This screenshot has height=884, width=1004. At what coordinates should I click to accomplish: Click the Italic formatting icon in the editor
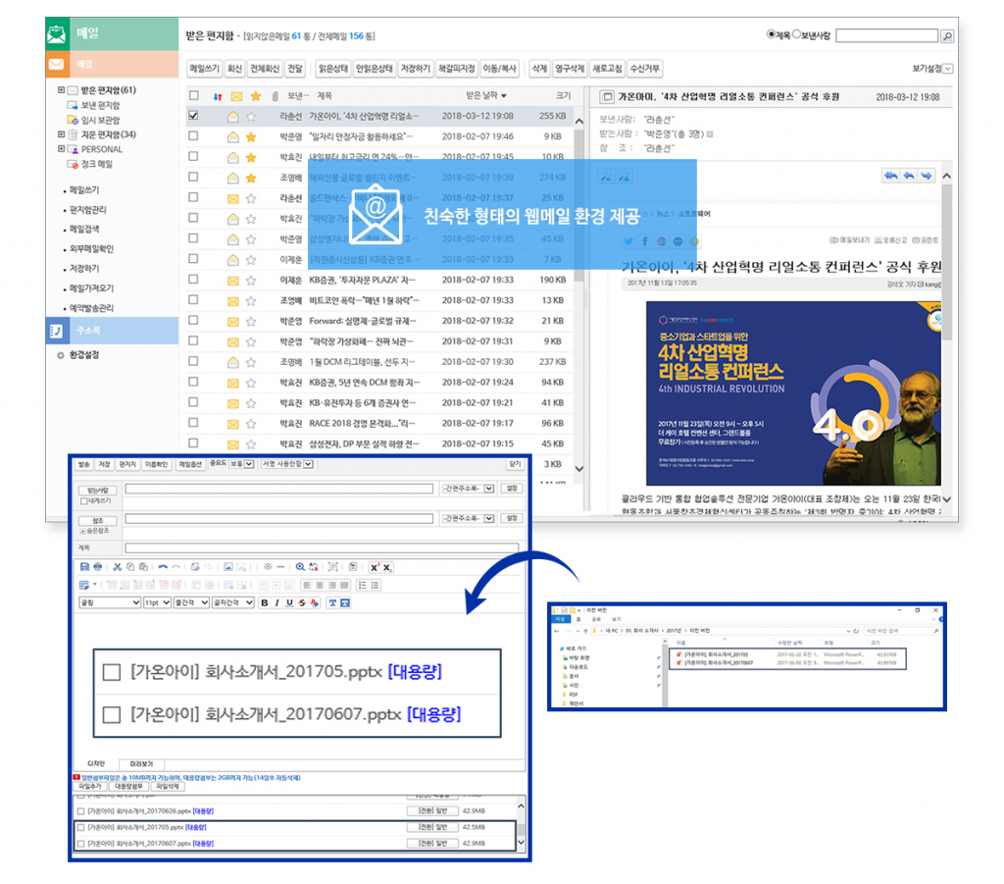click(x=276, y=602)
